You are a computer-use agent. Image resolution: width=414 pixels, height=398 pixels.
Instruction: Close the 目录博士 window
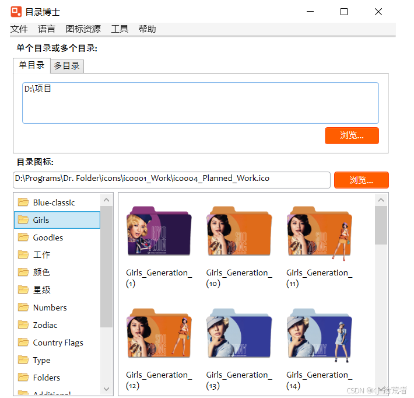[378, 12]
